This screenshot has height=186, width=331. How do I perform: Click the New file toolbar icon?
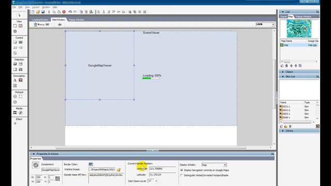coord(33,12)
